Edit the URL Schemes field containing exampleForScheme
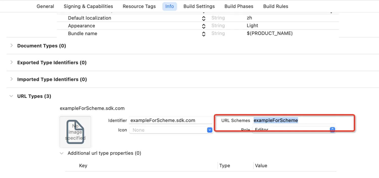The width and height of the screenshot is (379, 178). click(276, 120)
